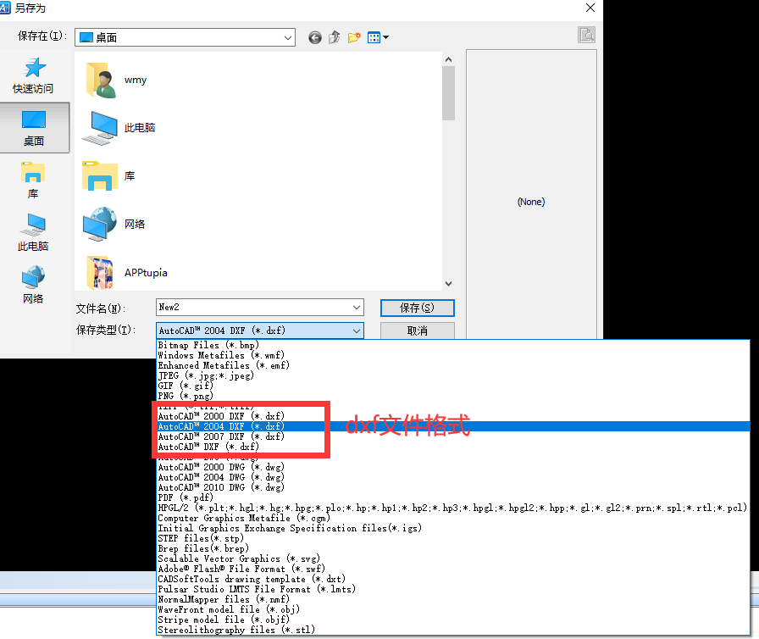Select the 库 folder in the file list
The width and height of the screenshot is (759, 639).
109,175
